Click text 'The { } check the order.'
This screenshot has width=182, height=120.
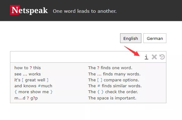pyautogui.click(x=113, y=92)
